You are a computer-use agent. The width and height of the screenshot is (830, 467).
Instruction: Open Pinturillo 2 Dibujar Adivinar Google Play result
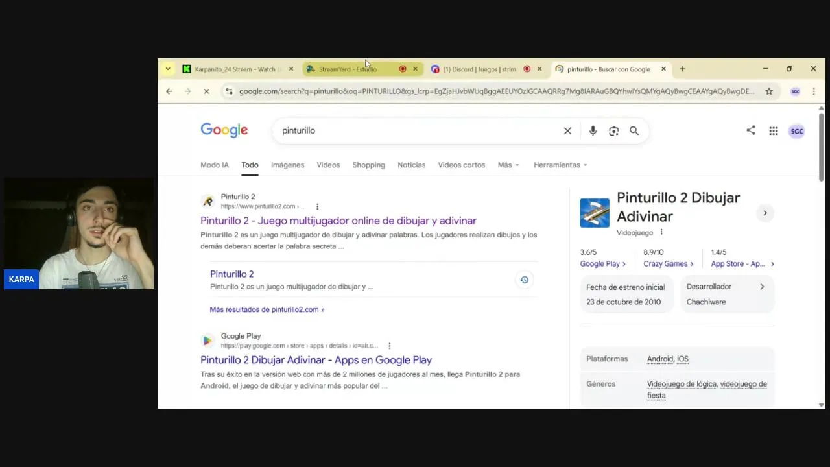[x=316, y=360]
